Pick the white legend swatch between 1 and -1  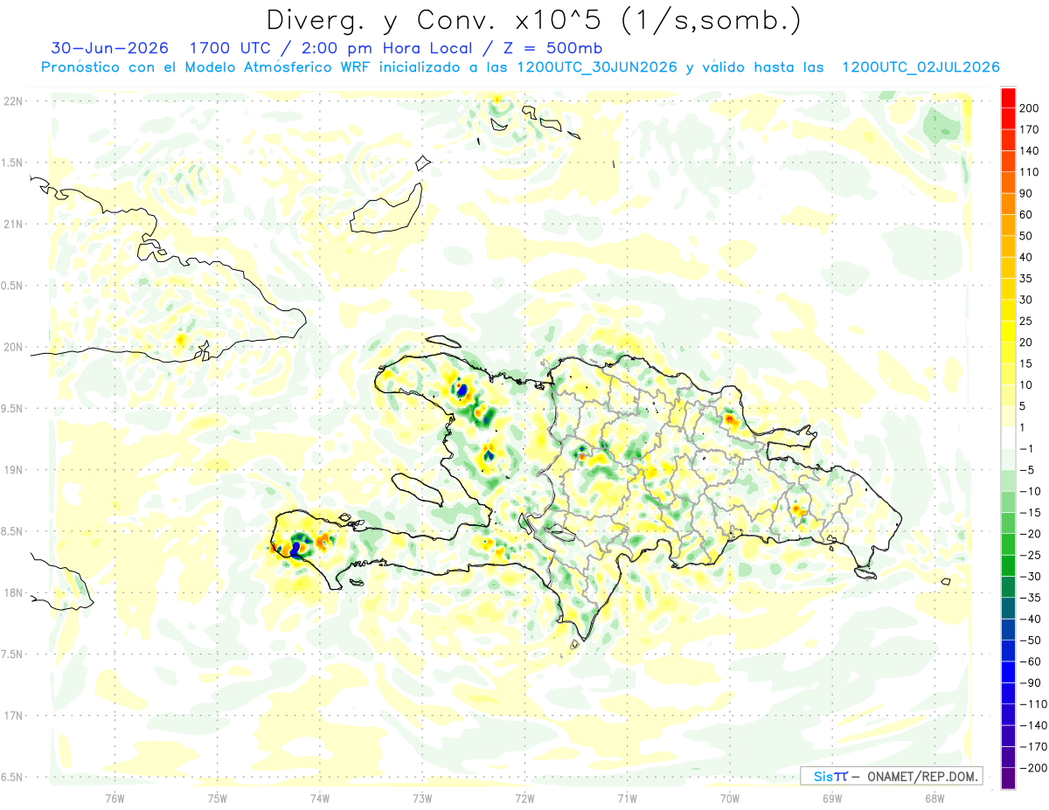click(1008, 438)
